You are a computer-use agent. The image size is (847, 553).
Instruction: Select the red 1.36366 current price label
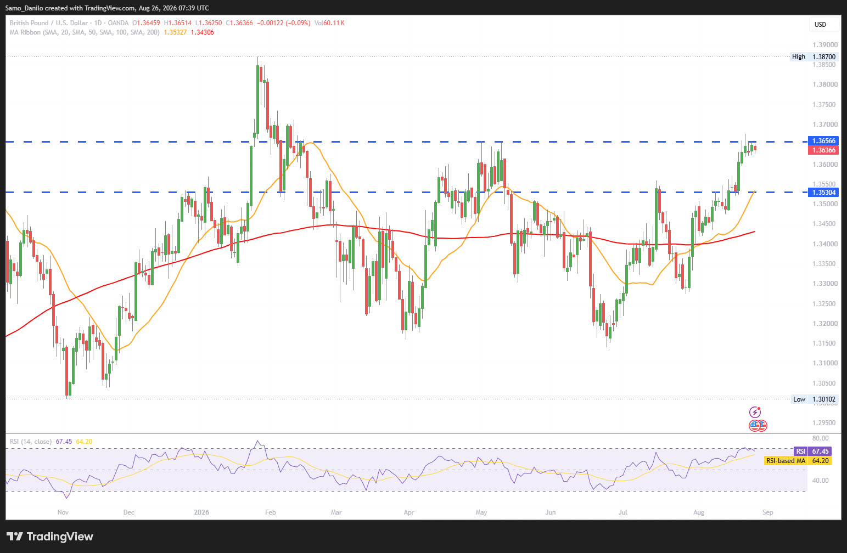point(824,150)
